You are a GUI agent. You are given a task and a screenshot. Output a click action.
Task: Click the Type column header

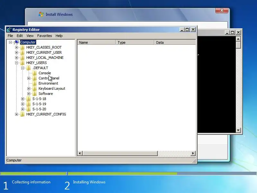pyautogui.click(x=135, y=42)
